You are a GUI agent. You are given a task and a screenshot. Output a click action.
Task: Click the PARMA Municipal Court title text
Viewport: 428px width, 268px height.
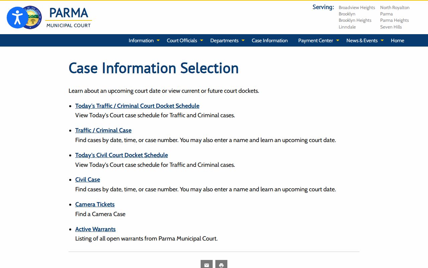pyautogui.click(x=69, y=17)
